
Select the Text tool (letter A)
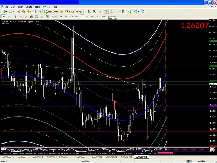42,17
